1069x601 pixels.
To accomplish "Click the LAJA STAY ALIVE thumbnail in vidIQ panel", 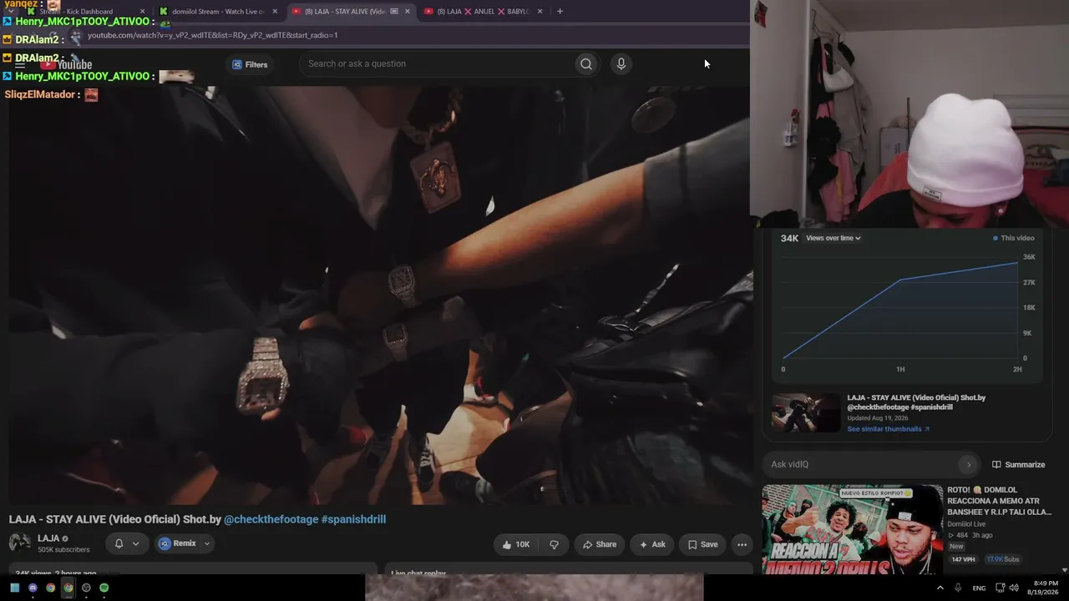I will click(806, 413).
